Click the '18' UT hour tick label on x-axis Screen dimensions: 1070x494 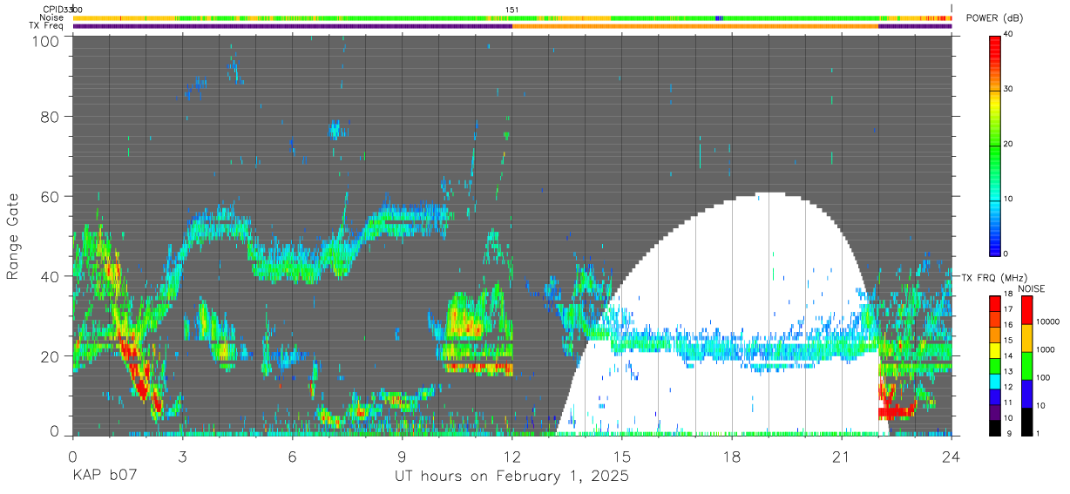pyautogui.click(x=732, y=455)
